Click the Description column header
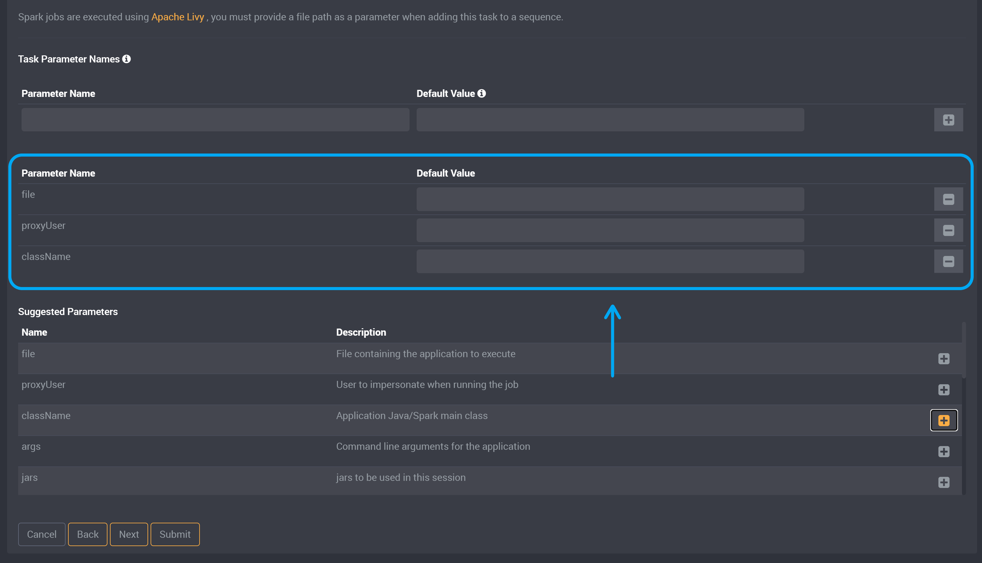982x563 pixels. pyautogui.click(x=361, y=332)
